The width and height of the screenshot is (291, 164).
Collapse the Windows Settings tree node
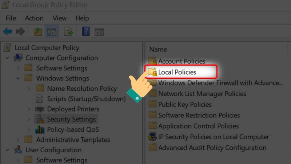coord(18,78)
